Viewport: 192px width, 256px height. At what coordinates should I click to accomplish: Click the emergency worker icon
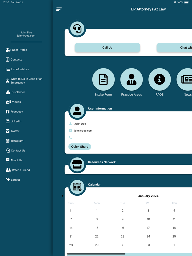(8, 81)
